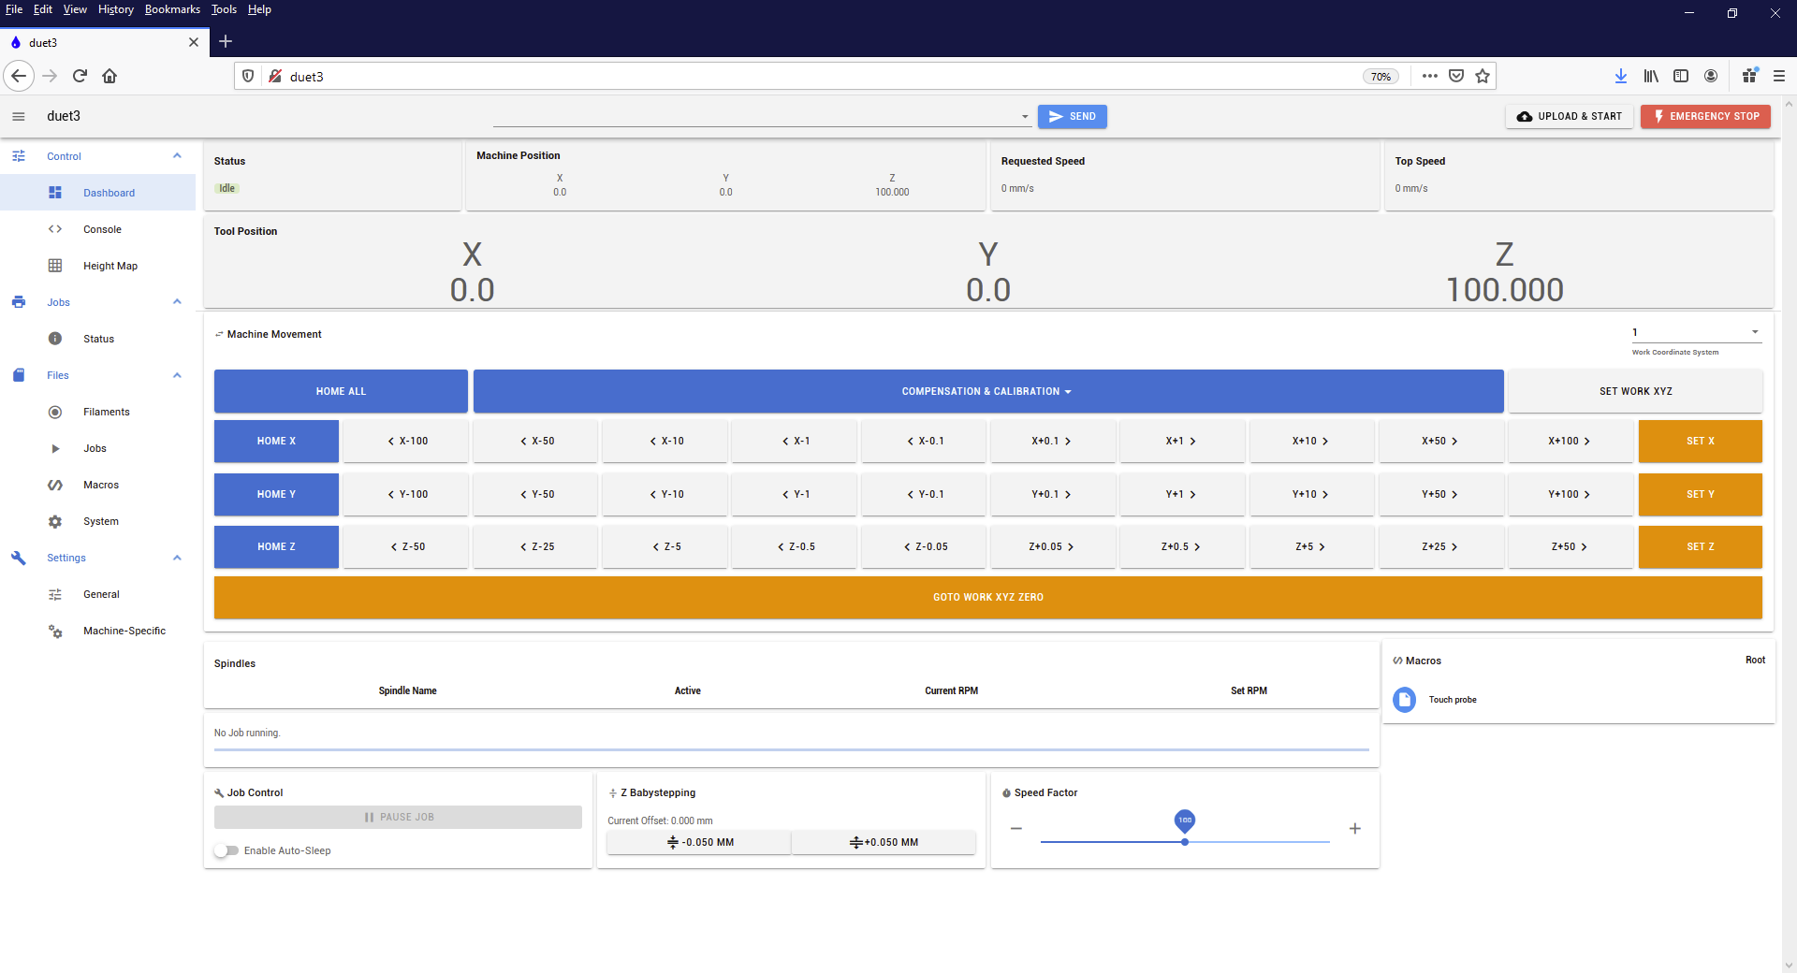The width and height of the screenshot is (1797, 973).
Task: Open the View menu
Action: tap(75, 9)
